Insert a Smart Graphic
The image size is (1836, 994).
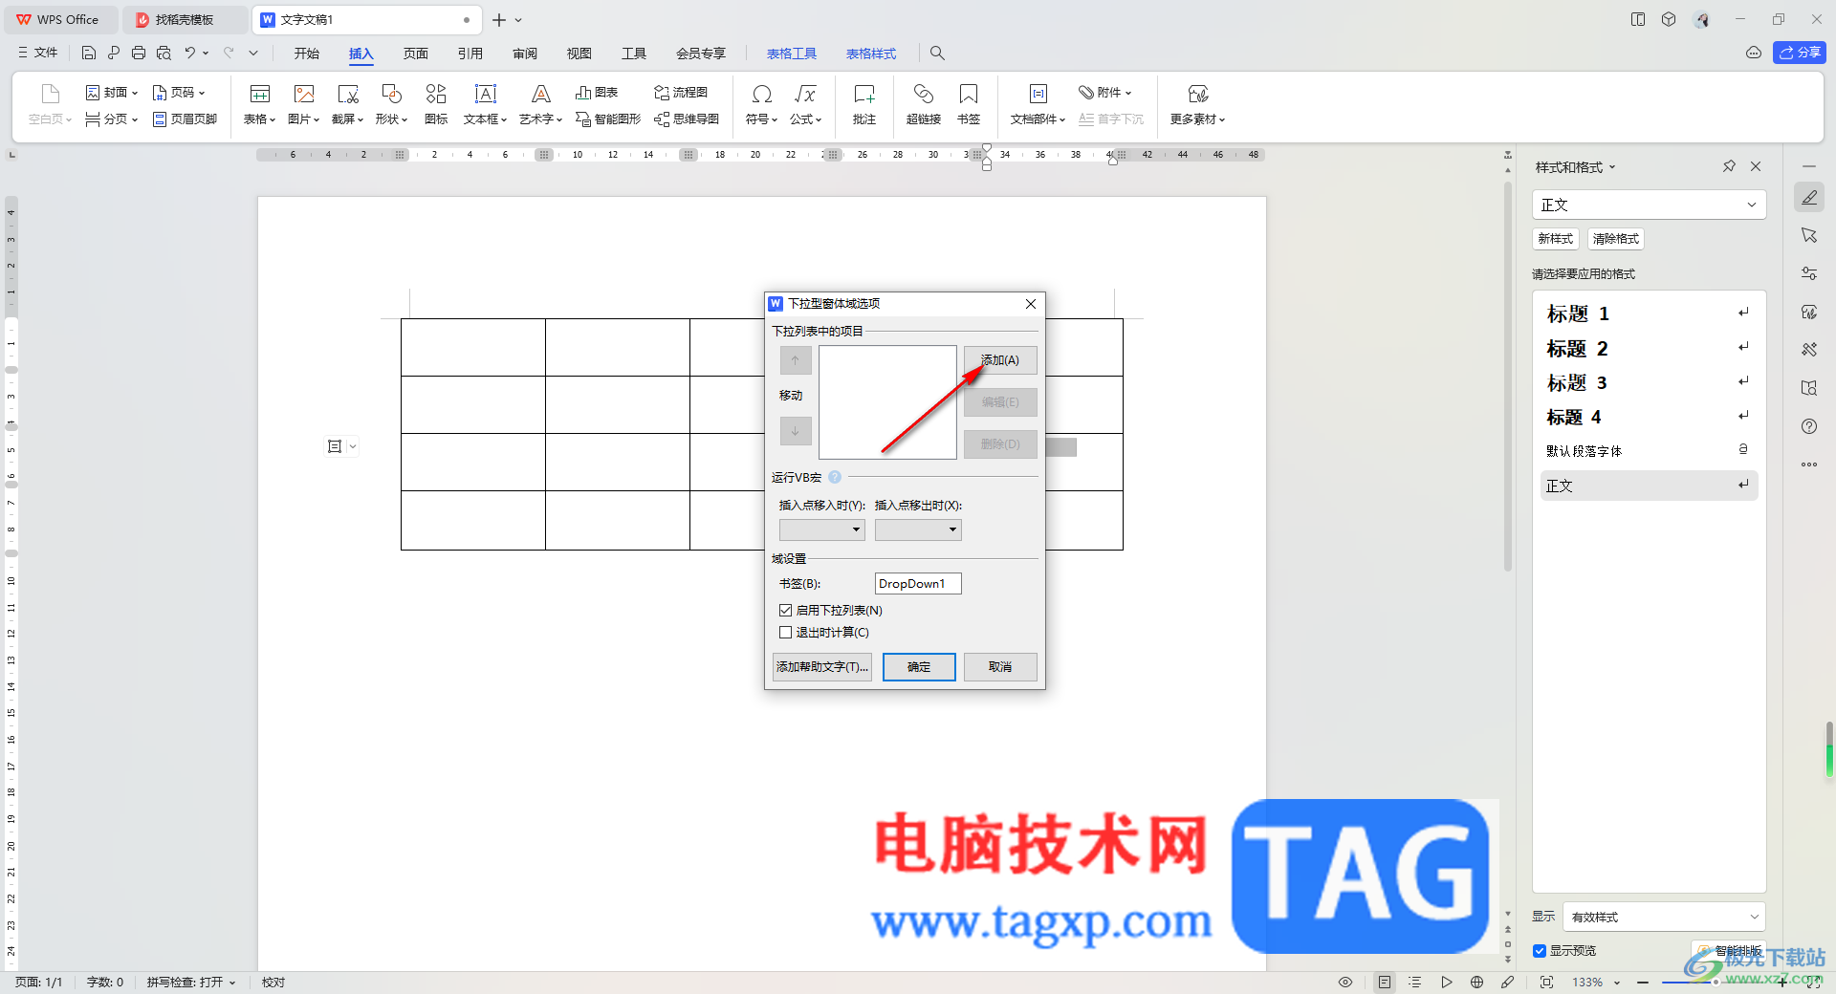[x=608, y=119]
